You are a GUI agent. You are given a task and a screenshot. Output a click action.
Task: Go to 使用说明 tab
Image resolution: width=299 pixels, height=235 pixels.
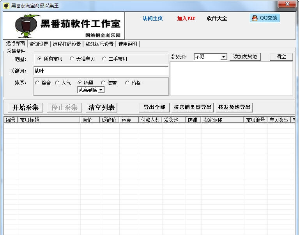click(128, 44)
